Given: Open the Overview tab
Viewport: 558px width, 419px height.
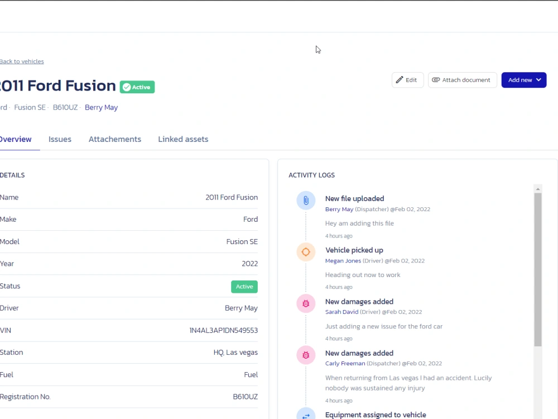Looking at the screenshot, I should tap(16, 139).
